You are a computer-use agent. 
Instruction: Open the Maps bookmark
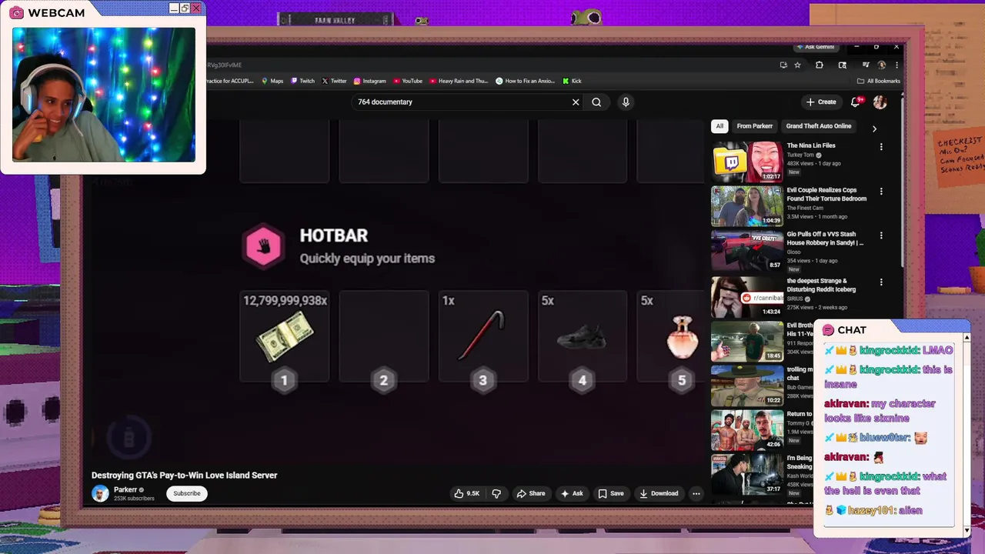272,81
